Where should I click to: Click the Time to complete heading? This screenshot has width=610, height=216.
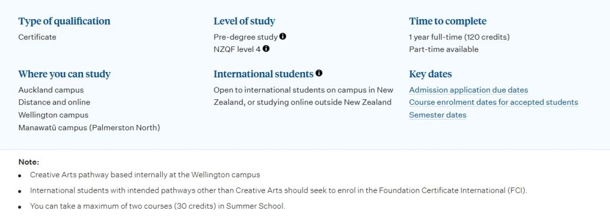coord(447,21)
